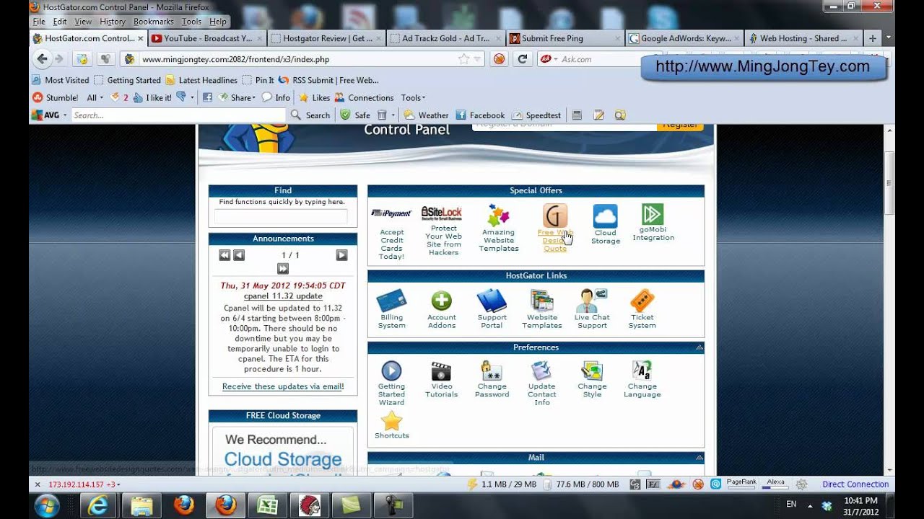
Task: Open the Ticket System icon
Action: click(642, 300)
